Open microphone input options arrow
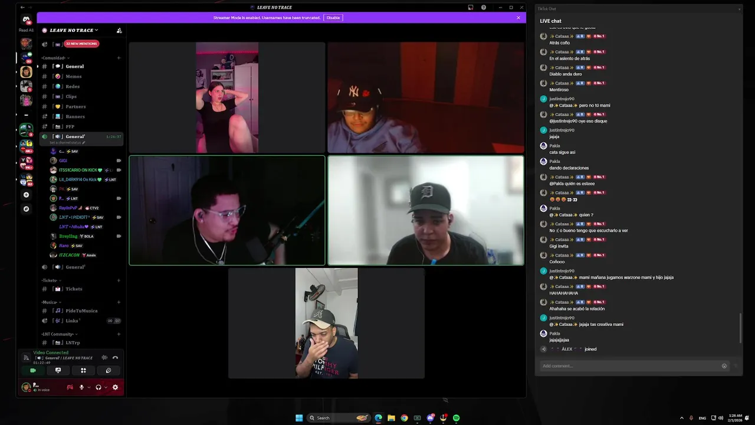The image size is (755, 425). click(x=88, y=387)
